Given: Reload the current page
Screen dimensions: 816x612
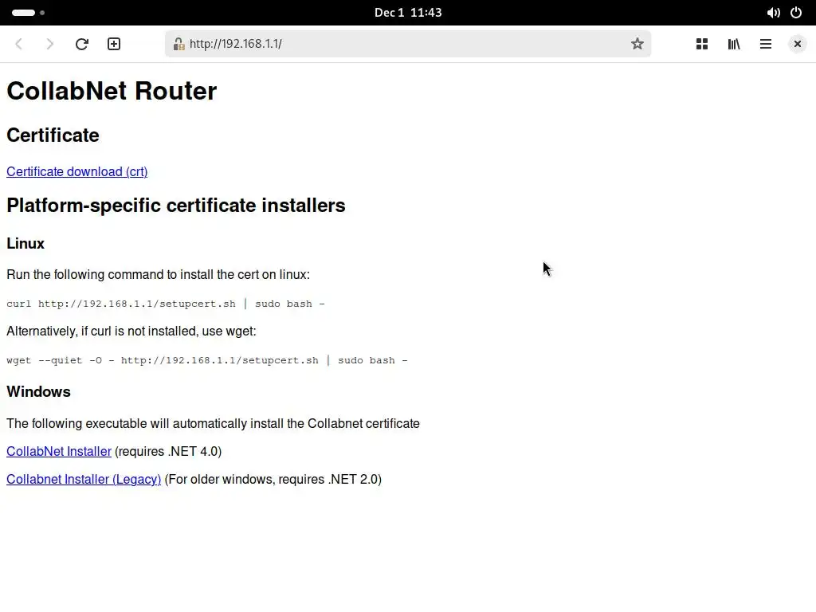Looking at the screenshot, I should tap(82, 44).
